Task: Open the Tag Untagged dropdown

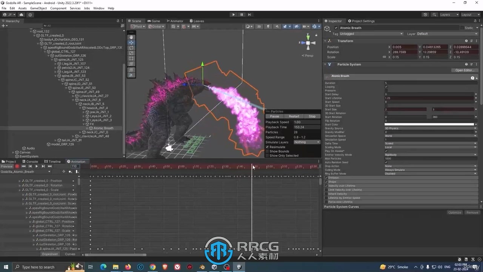Action: coord(371,34)
